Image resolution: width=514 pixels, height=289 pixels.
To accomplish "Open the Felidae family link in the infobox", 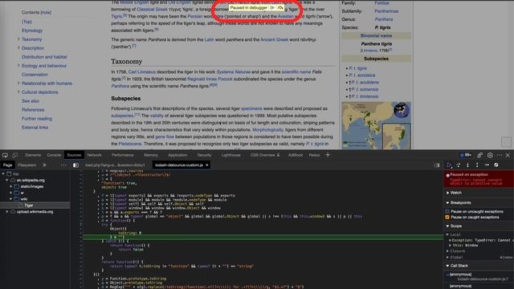I will 382,3.
